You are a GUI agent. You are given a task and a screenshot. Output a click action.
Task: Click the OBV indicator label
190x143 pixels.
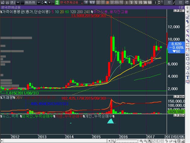click(19, 97)
